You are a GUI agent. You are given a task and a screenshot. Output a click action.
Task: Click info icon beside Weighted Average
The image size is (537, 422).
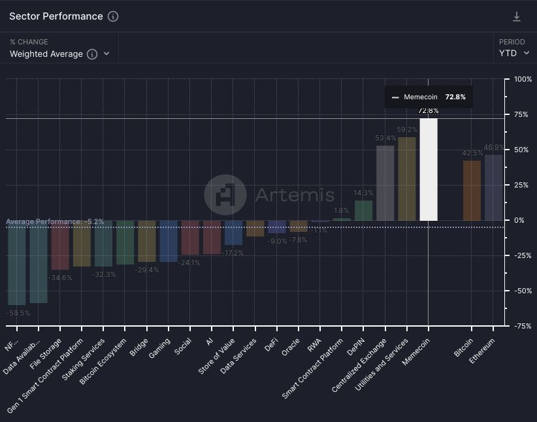[92, 54]
